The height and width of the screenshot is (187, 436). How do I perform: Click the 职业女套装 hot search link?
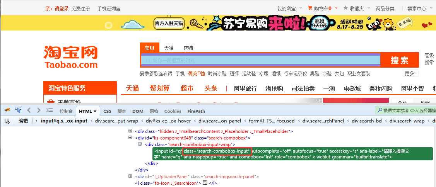pos(359,74)
